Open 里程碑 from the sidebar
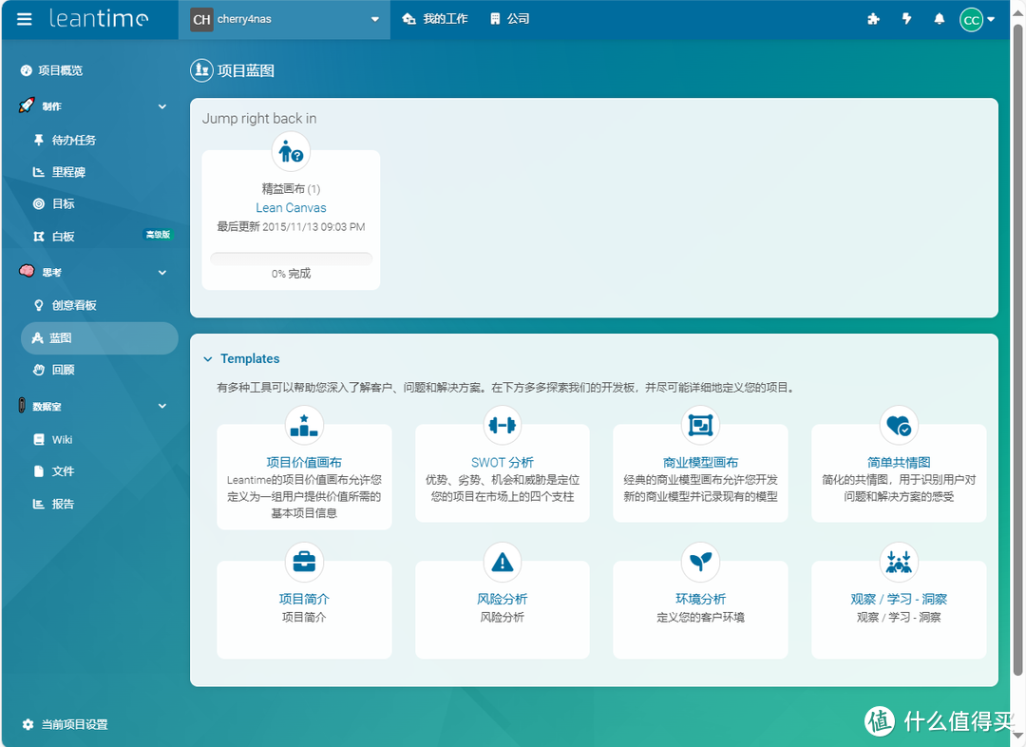The image size is (1026, 747). click(59, 172)
